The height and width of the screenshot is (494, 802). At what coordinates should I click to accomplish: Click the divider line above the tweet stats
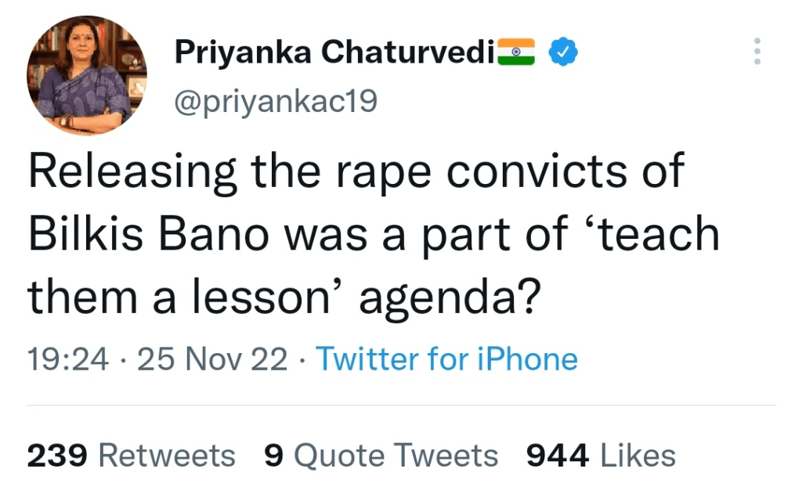point(401,406)
